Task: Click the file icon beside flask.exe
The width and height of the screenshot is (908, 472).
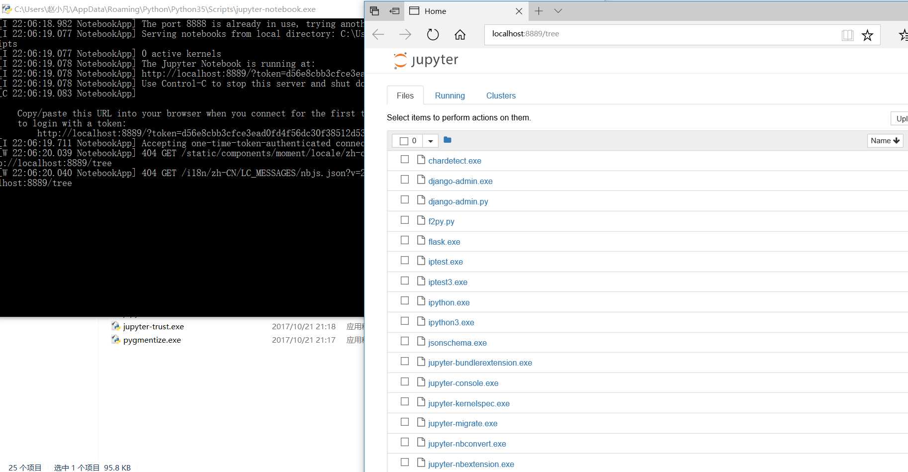Action: [421, 241]
